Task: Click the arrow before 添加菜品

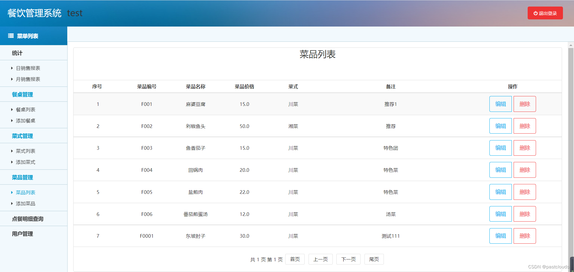Action: coord(12,204)
